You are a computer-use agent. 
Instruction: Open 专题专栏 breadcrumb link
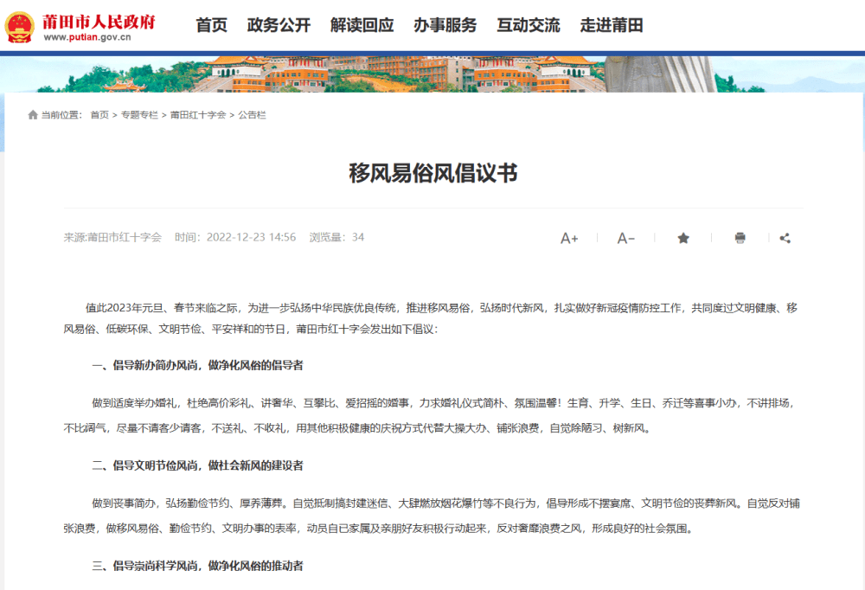point(139,115)
